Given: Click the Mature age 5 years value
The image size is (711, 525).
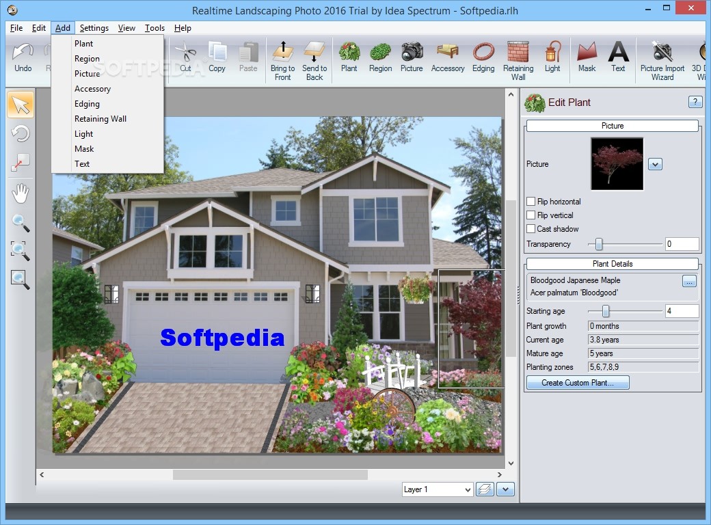Looking at the screenshot, I should pos(643,353).
